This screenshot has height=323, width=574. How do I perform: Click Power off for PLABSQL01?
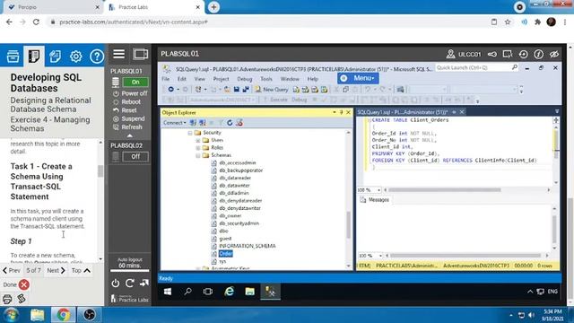(x=130, y=93)
